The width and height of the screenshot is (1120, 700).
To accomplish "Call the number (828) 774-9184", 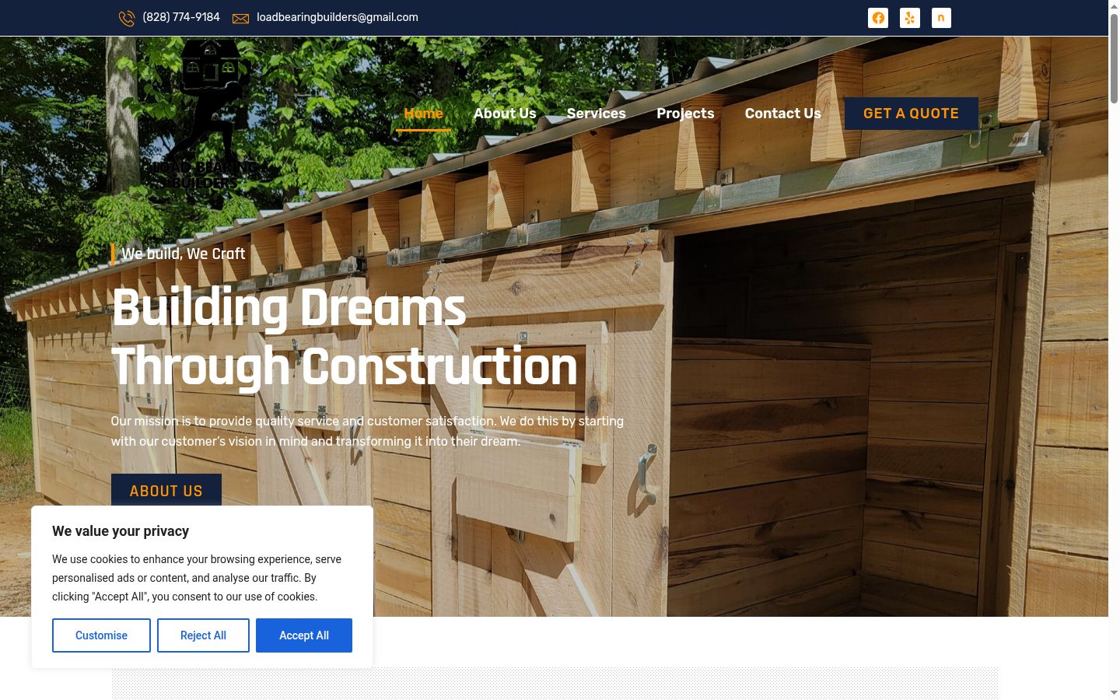I will point(181,17).
